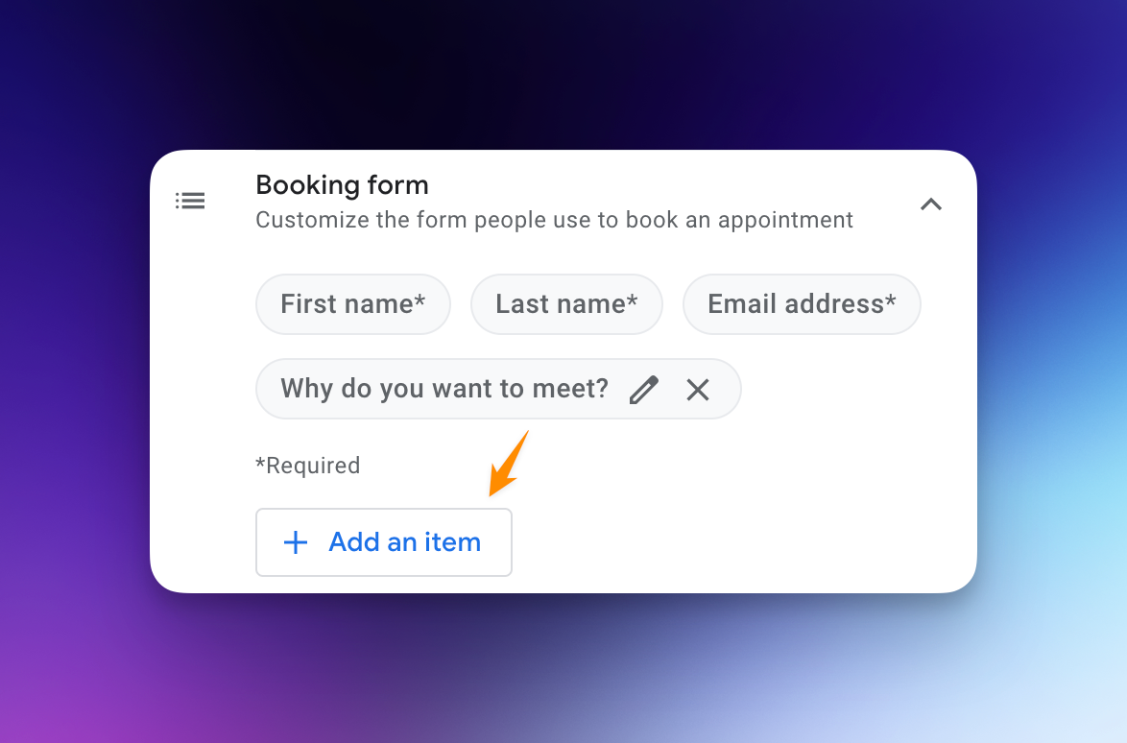Click the plus icon in Add an item
1127x743 pixels.
[x=296, y=542]
